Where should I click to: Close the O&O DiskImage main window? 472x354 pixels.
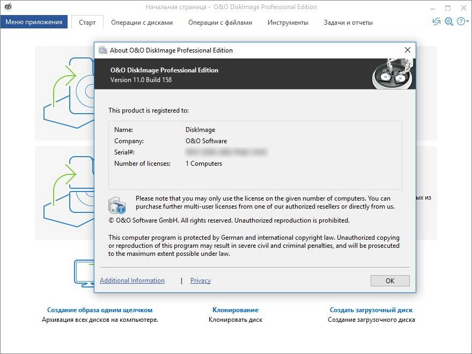(x=463, y=8)
